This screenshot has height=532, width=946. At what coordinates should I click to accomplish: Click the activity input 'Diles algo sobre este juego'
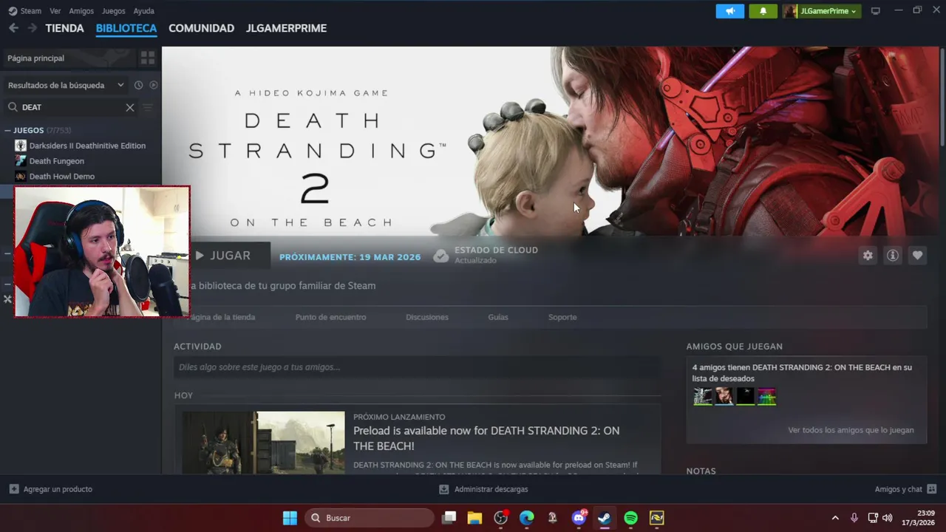click(x=418, y=367)
